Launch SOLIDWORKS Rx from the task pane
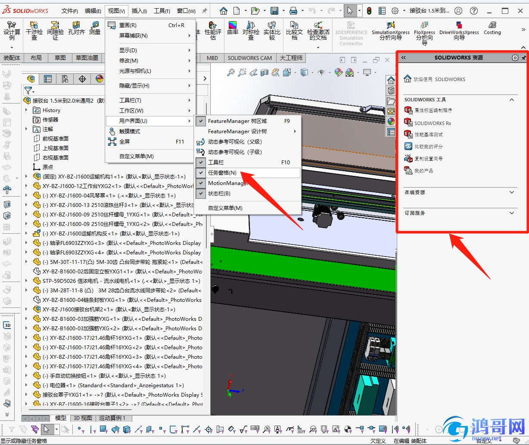Image resolution: width=529 pixels, height=445 pixels. coord(433,123)
